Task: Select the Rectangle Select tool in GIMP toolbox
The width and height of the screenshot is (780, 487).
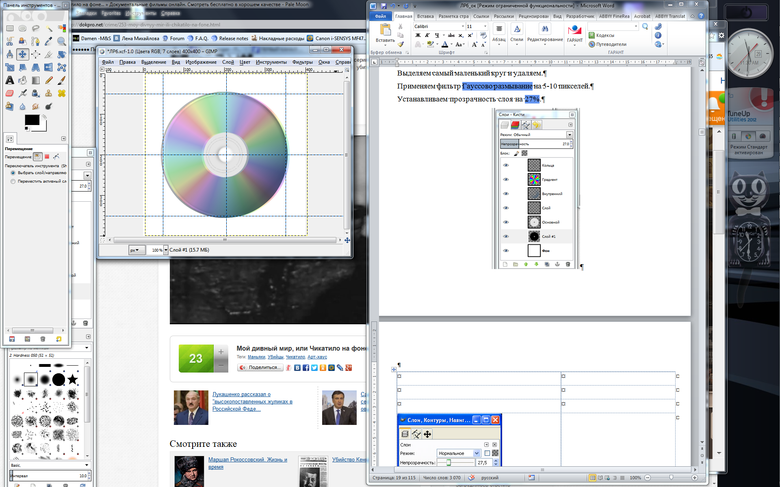Action: pos(10,28)
